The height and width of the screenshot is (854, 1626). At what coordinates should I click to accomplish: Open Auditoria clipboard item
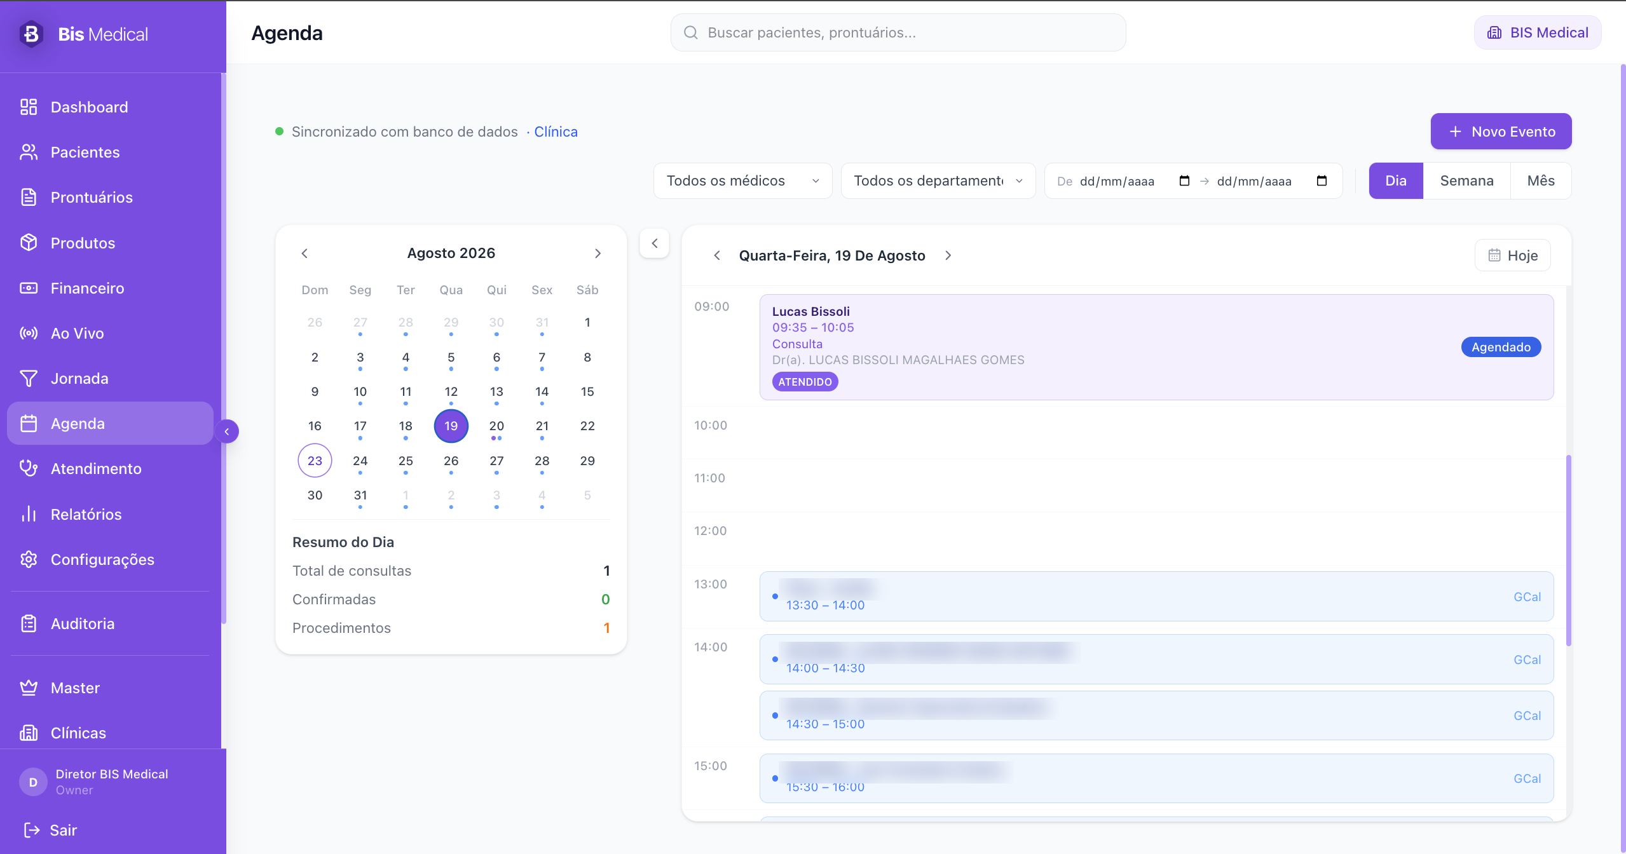[110, 623]
